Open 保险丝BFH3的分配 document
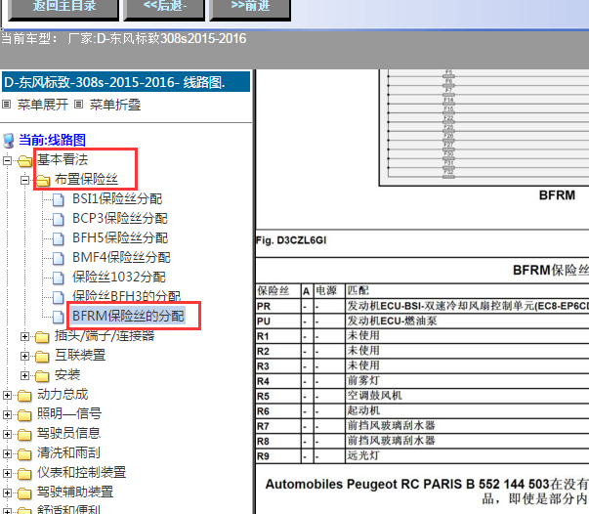Viewport: 589px width, 514px height. coord(127,296)
